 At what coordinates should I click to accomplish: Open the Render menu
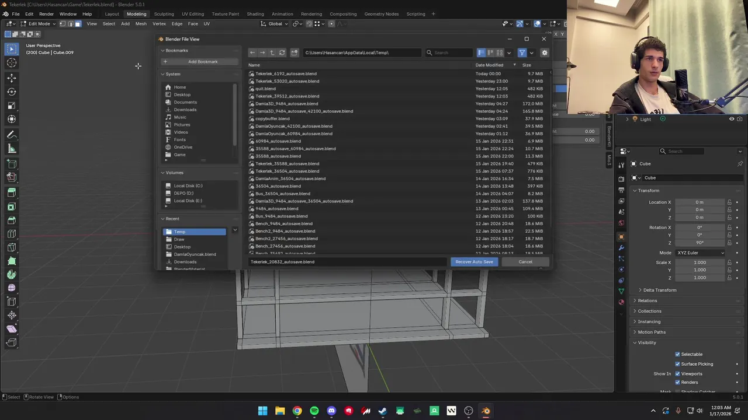coord(46,14)
